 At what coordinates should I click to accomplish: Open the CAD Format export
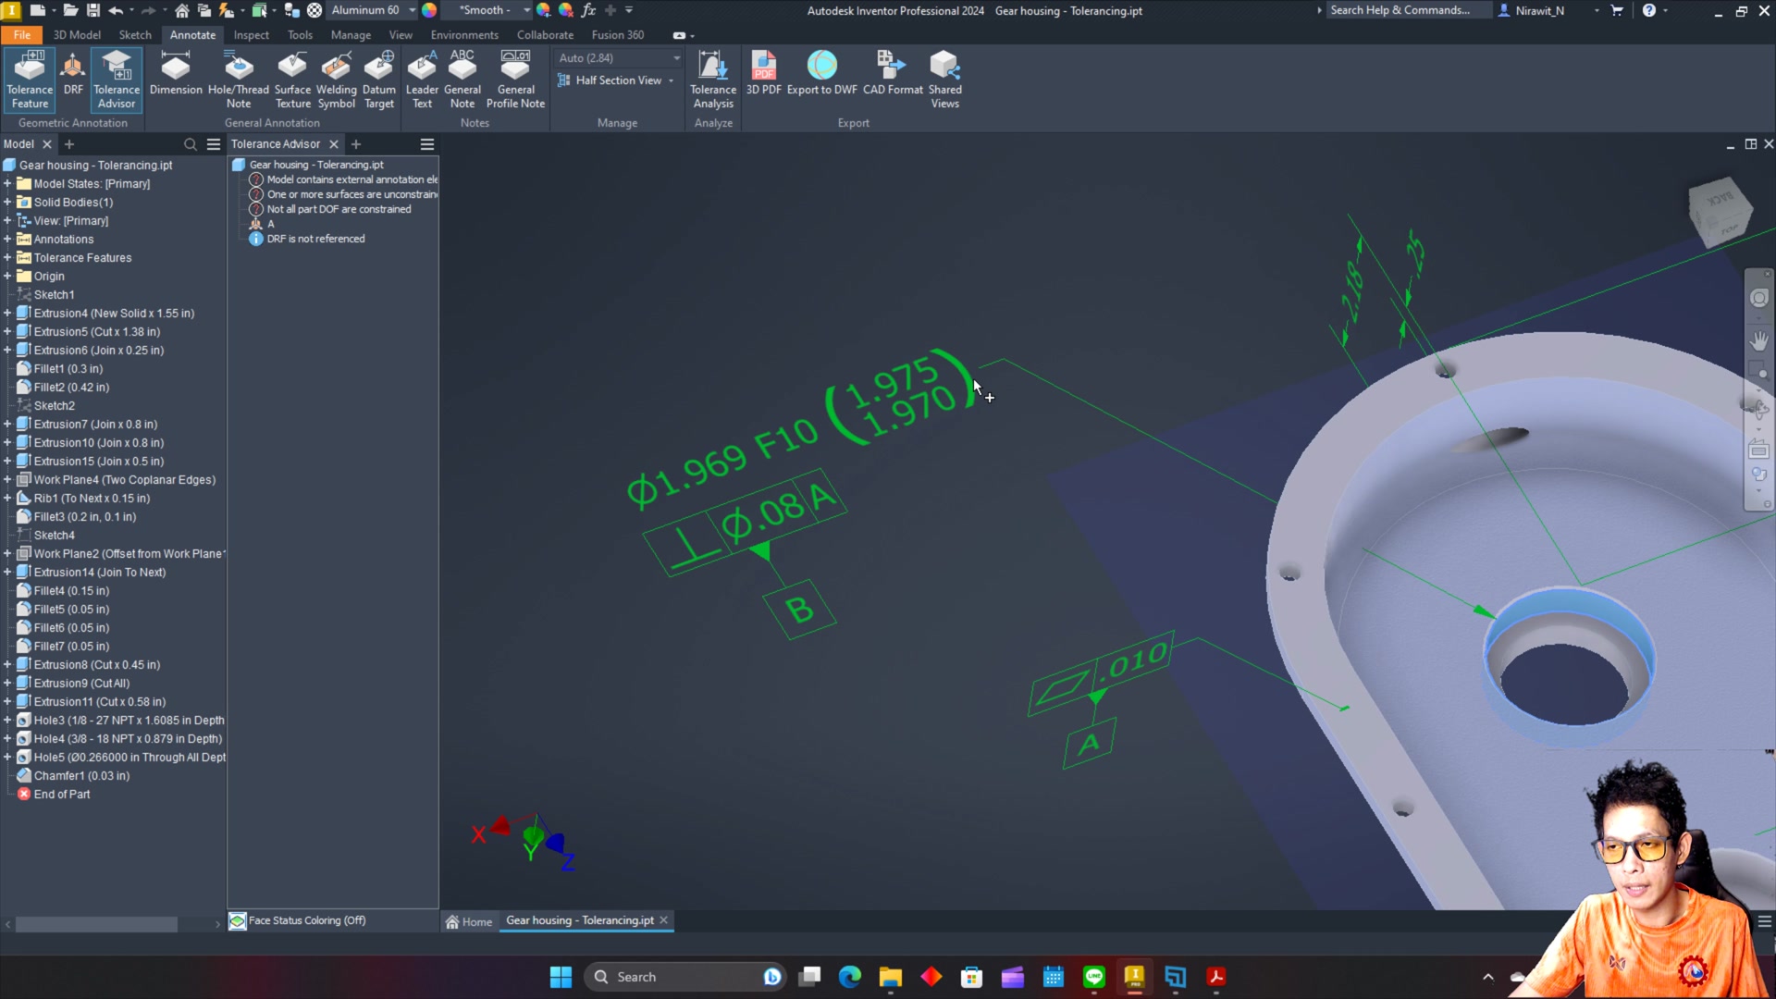893,74
